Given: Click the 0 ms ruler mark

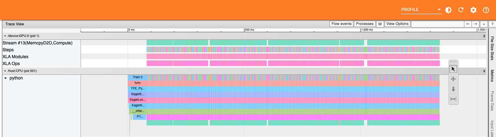Looking at the screenshot, I should (x=131, y=30).
